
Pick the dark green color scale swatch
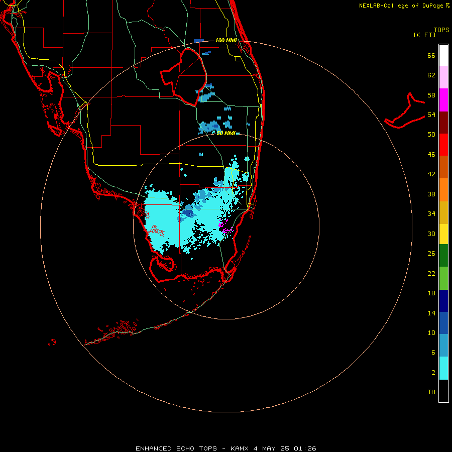[443, 256]
